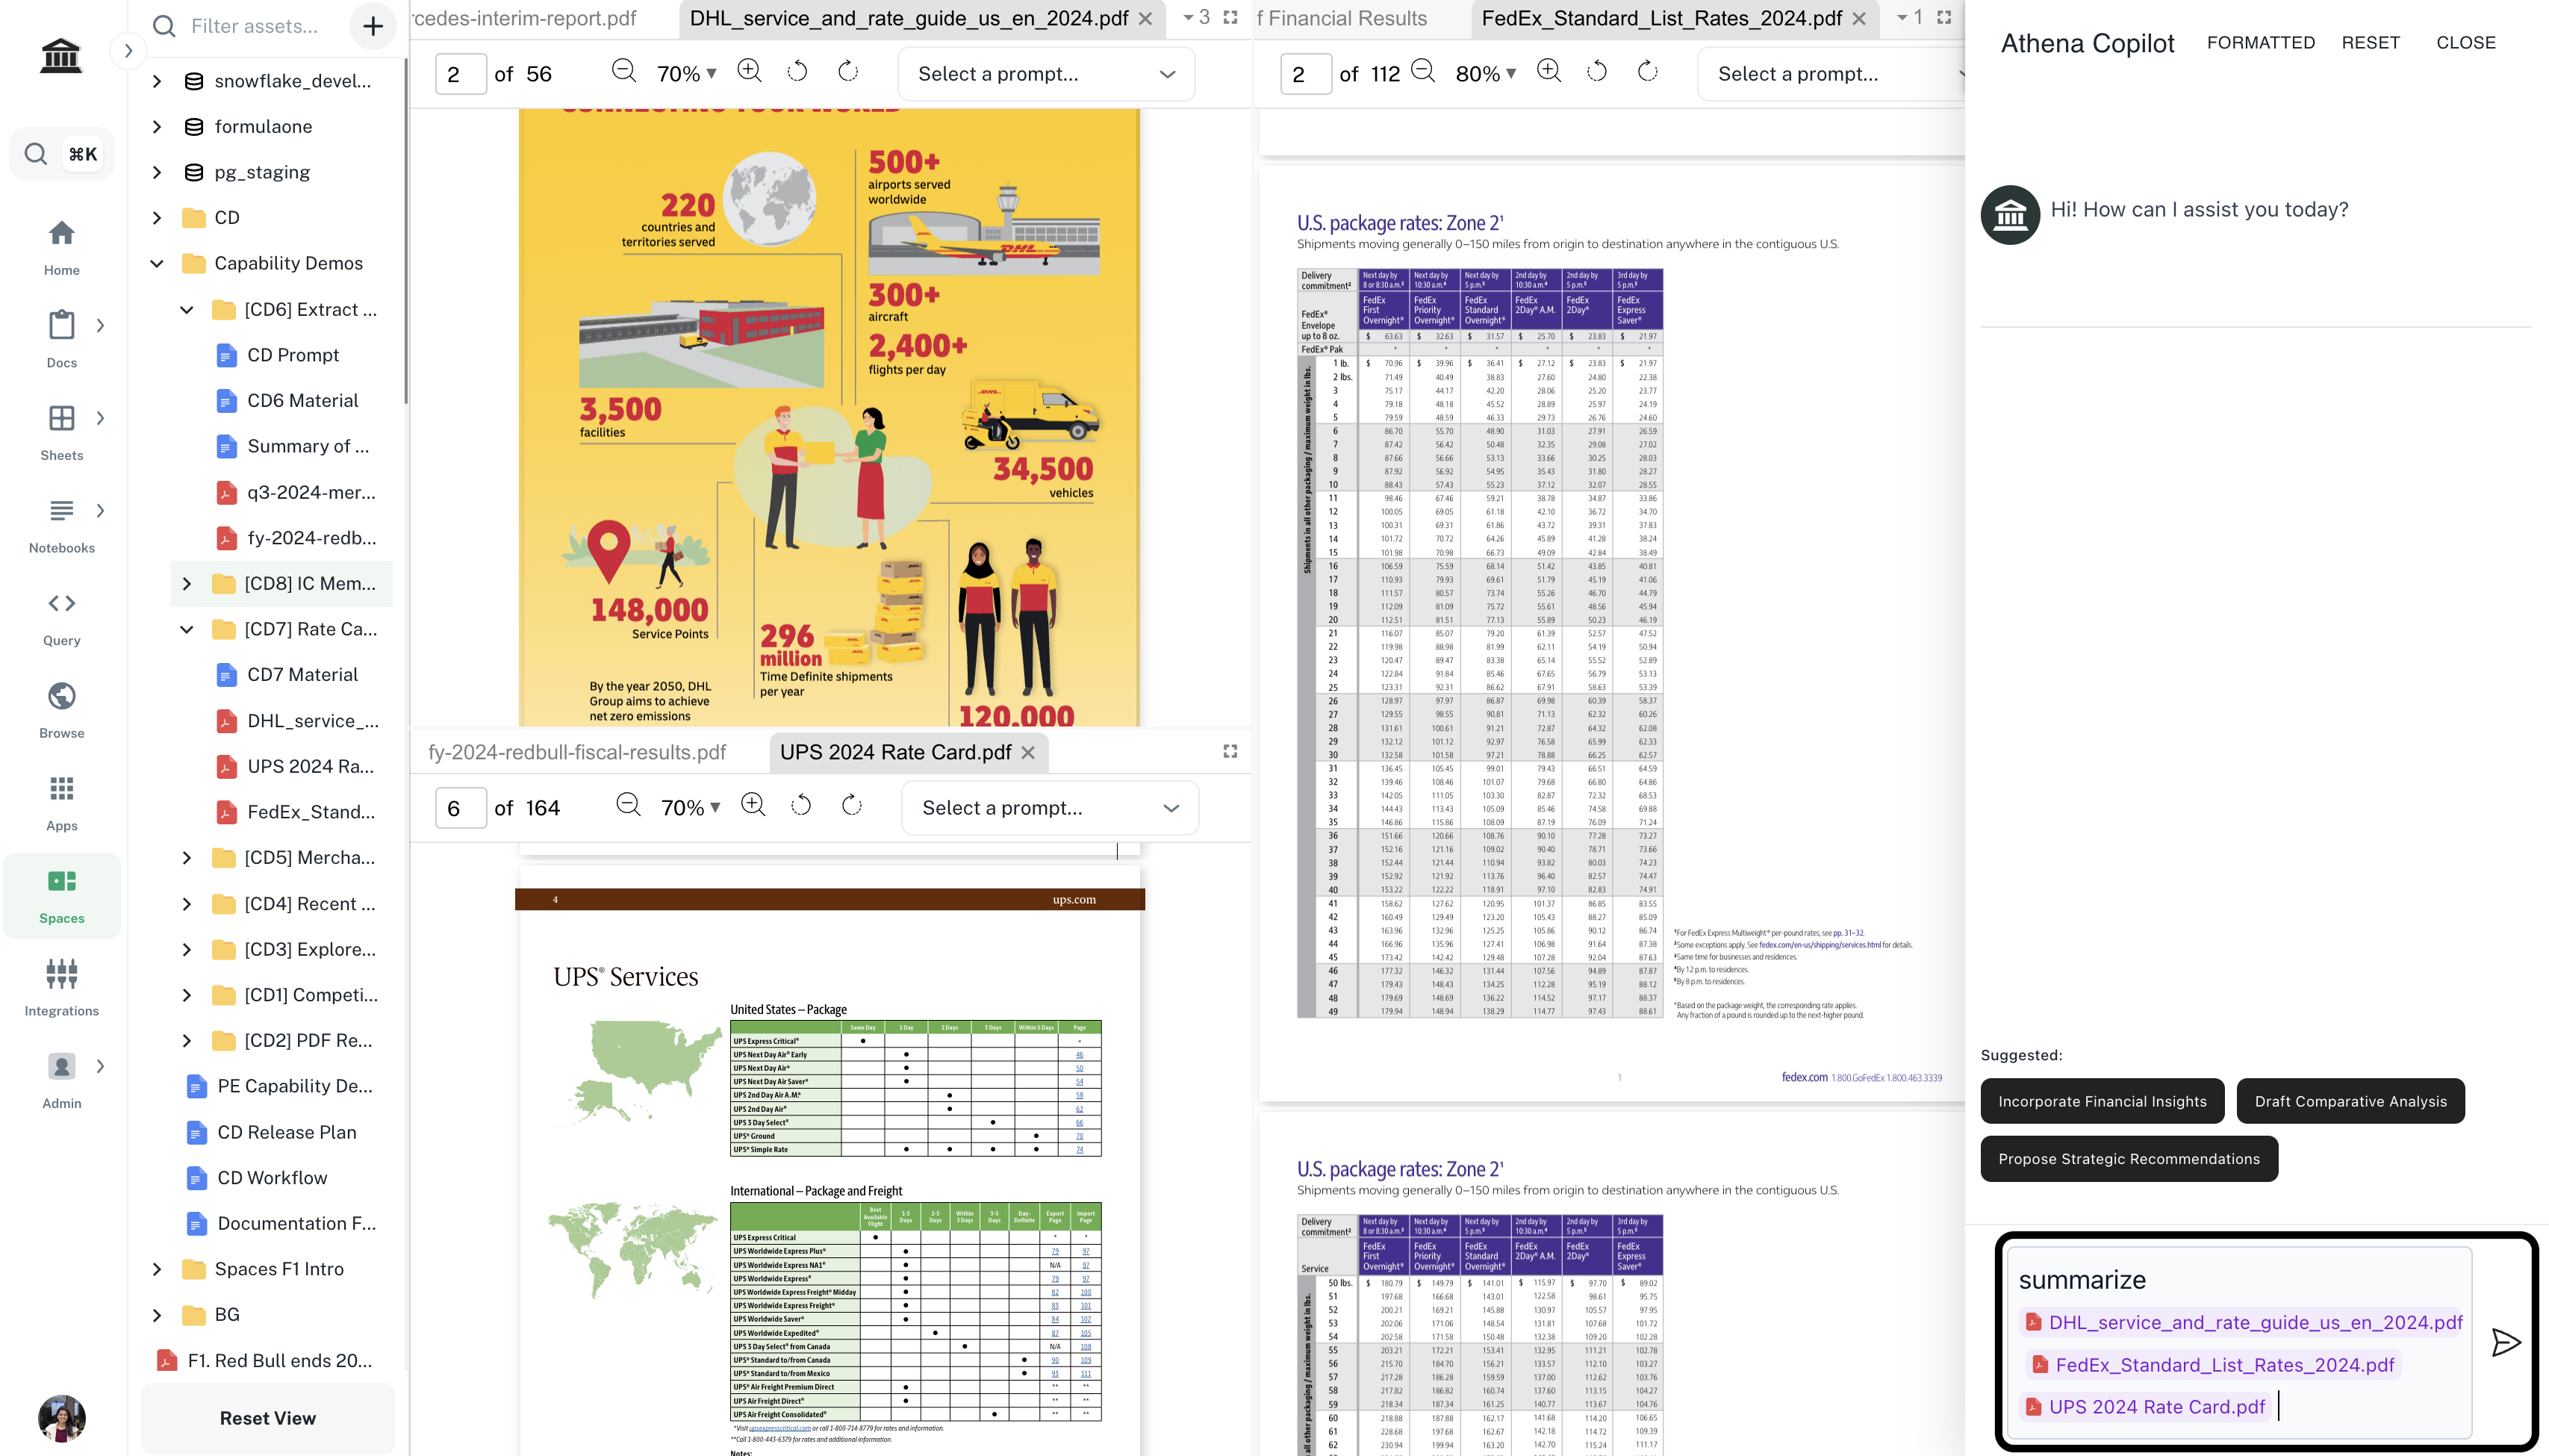Click the Reset View button

pyautogui.click(x=268, y=1418)
